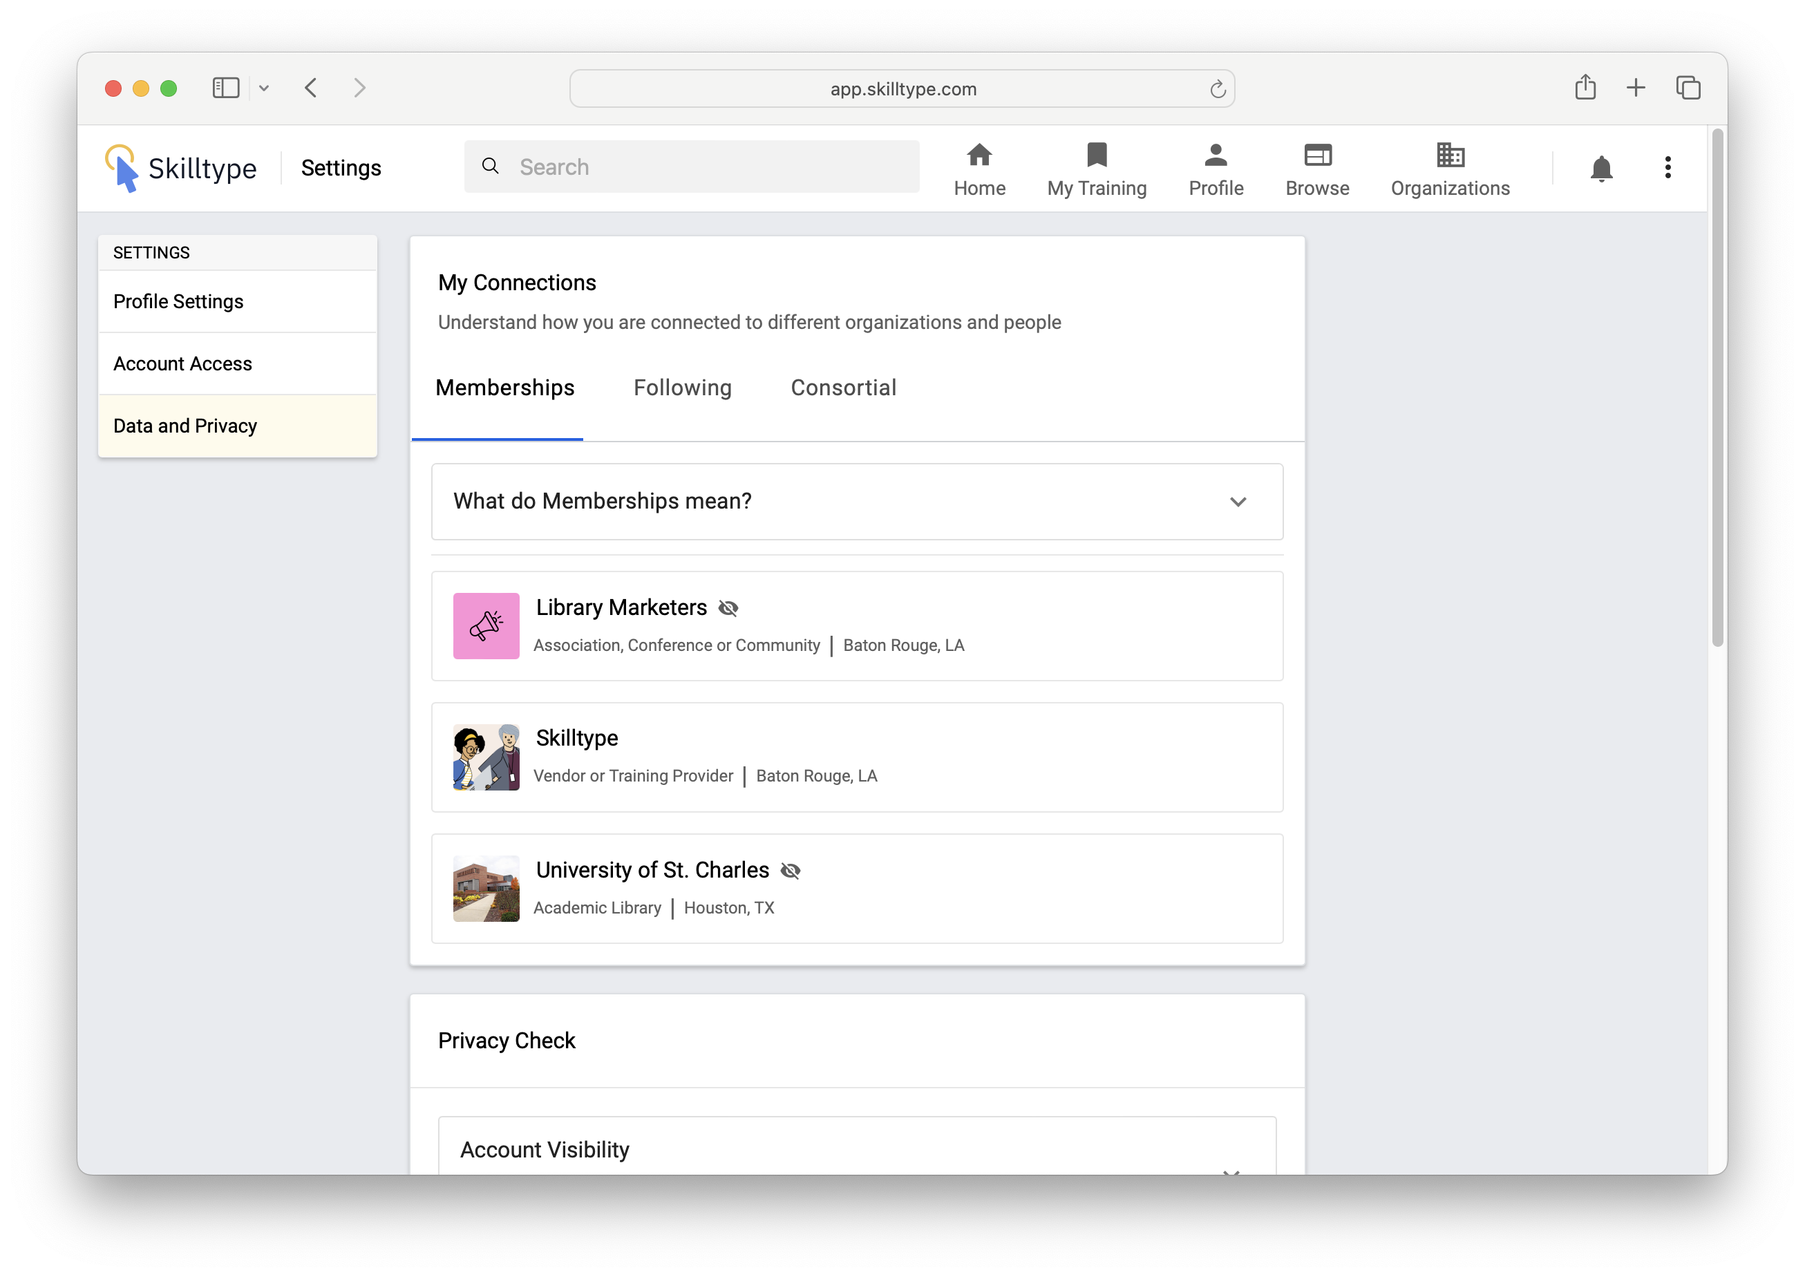Click the Search input field
The height and width of the screenshot is (1277, 1805).
[692, 167]
